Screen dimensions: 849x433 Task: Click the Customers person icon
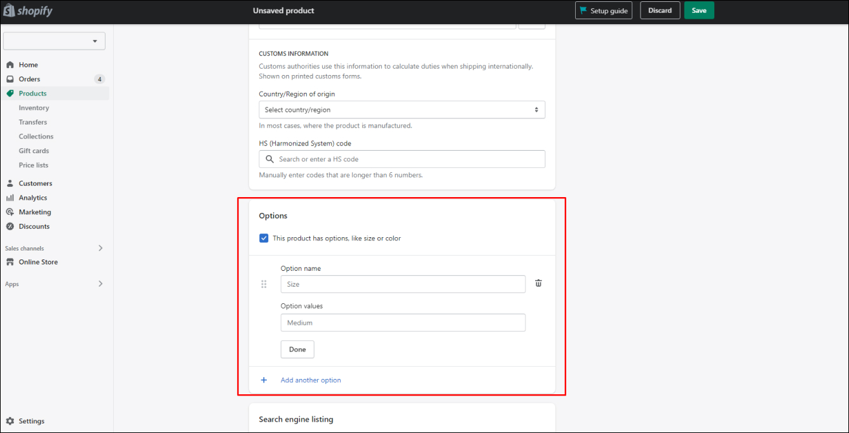[10, 183]
